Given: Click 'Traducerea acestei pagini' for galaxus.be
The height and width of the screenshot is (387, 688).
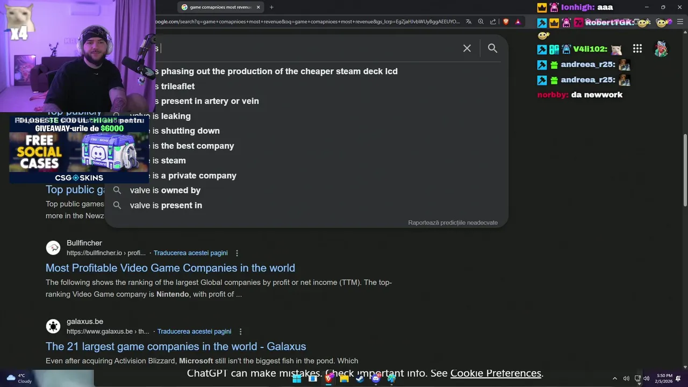Looking at the screenshot, I should (x=194, y=331).
